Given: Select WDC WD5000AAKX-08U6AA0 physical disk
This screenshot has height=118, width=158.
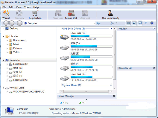Looking at the screenshot, I should point(29,92).
